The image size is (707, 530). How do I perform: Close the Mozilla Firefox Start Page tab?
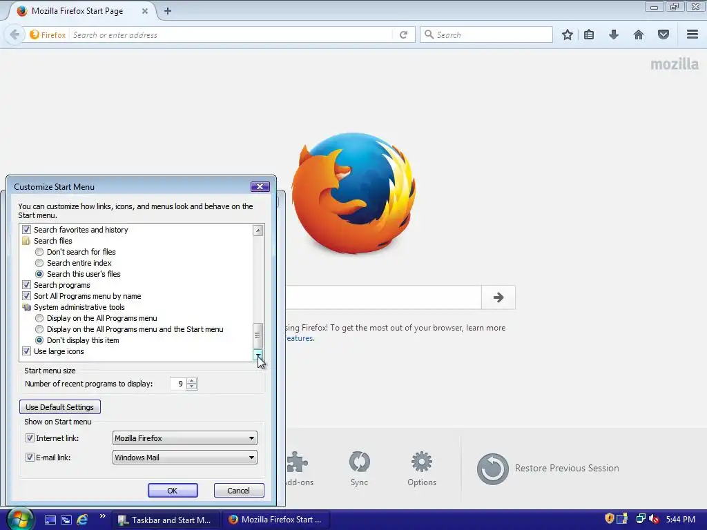(145, 11)
